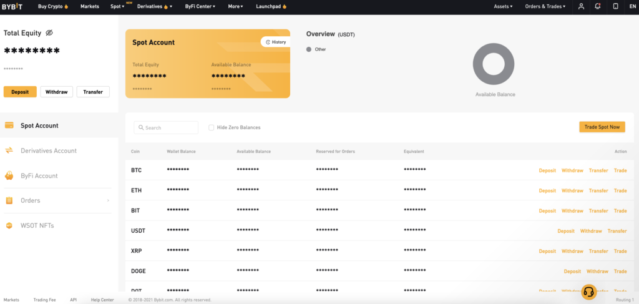639x304 pixels.
Task: Click Trade link in XRP row
Action: click(x=620, y=251)
